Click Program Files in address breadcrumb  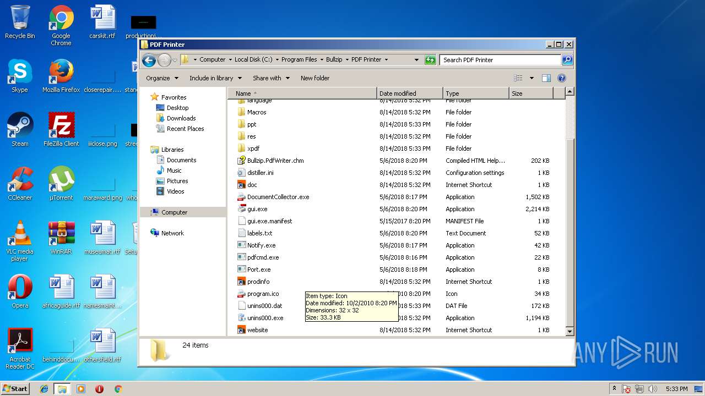pyautogui.click(x=299, y=60)
